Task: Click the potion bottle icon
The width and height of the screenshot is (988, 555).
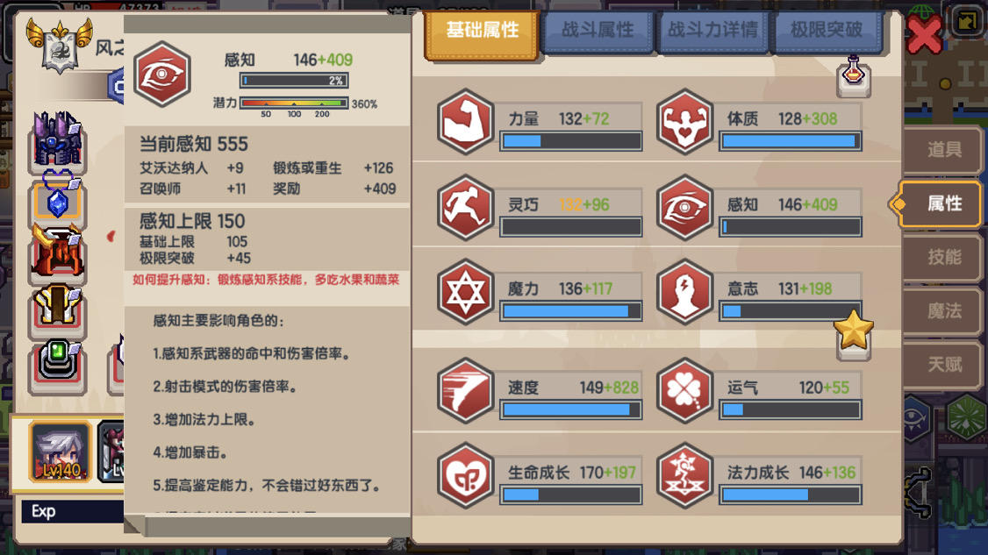Action: pos(854,76)
